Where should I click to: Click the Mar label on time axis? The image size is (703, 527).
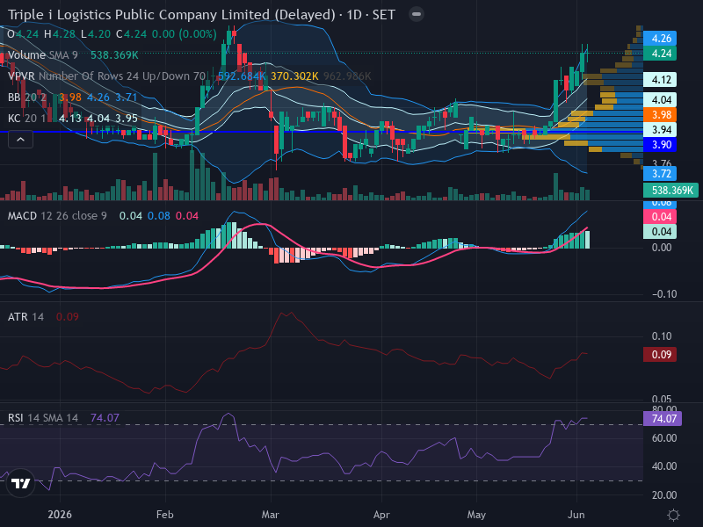point(271,515)
